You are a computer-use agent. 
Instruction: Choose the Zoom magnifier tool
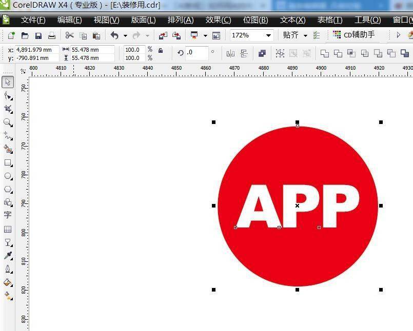(8, 122)
